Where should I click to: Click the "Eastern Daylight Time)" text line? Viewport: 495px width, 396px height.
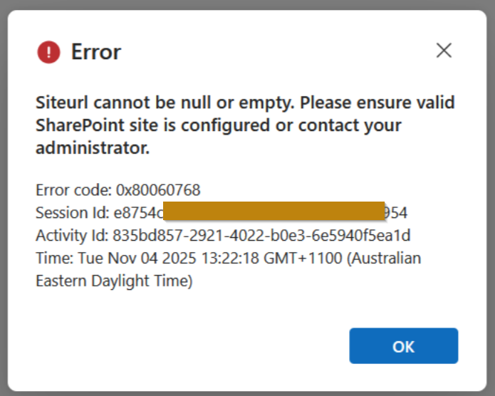[114, 281]
